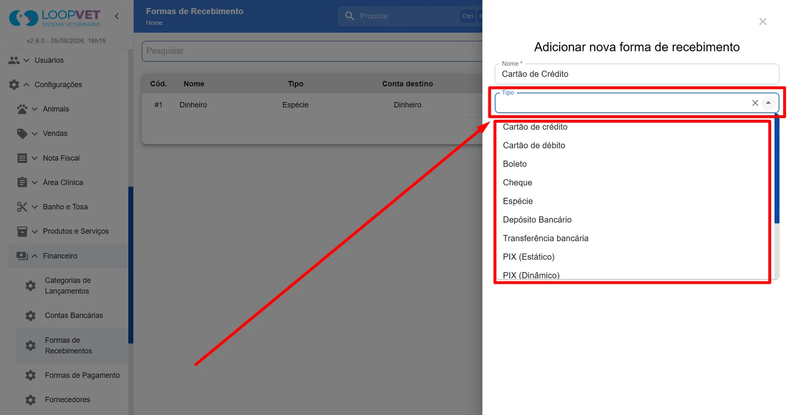Collapse the Tipo dropdown arrow
Viewport: 791px width, 415px height.
[768, 103]
